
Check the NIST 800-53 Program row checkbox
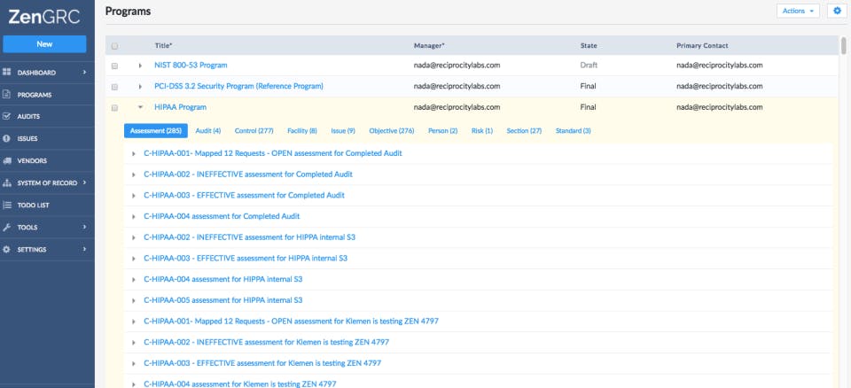[x=114, y=66]
